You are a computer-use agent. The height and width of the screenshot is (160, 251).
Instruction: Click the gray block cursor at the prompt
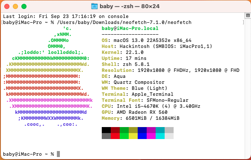[x=58, y=154]
